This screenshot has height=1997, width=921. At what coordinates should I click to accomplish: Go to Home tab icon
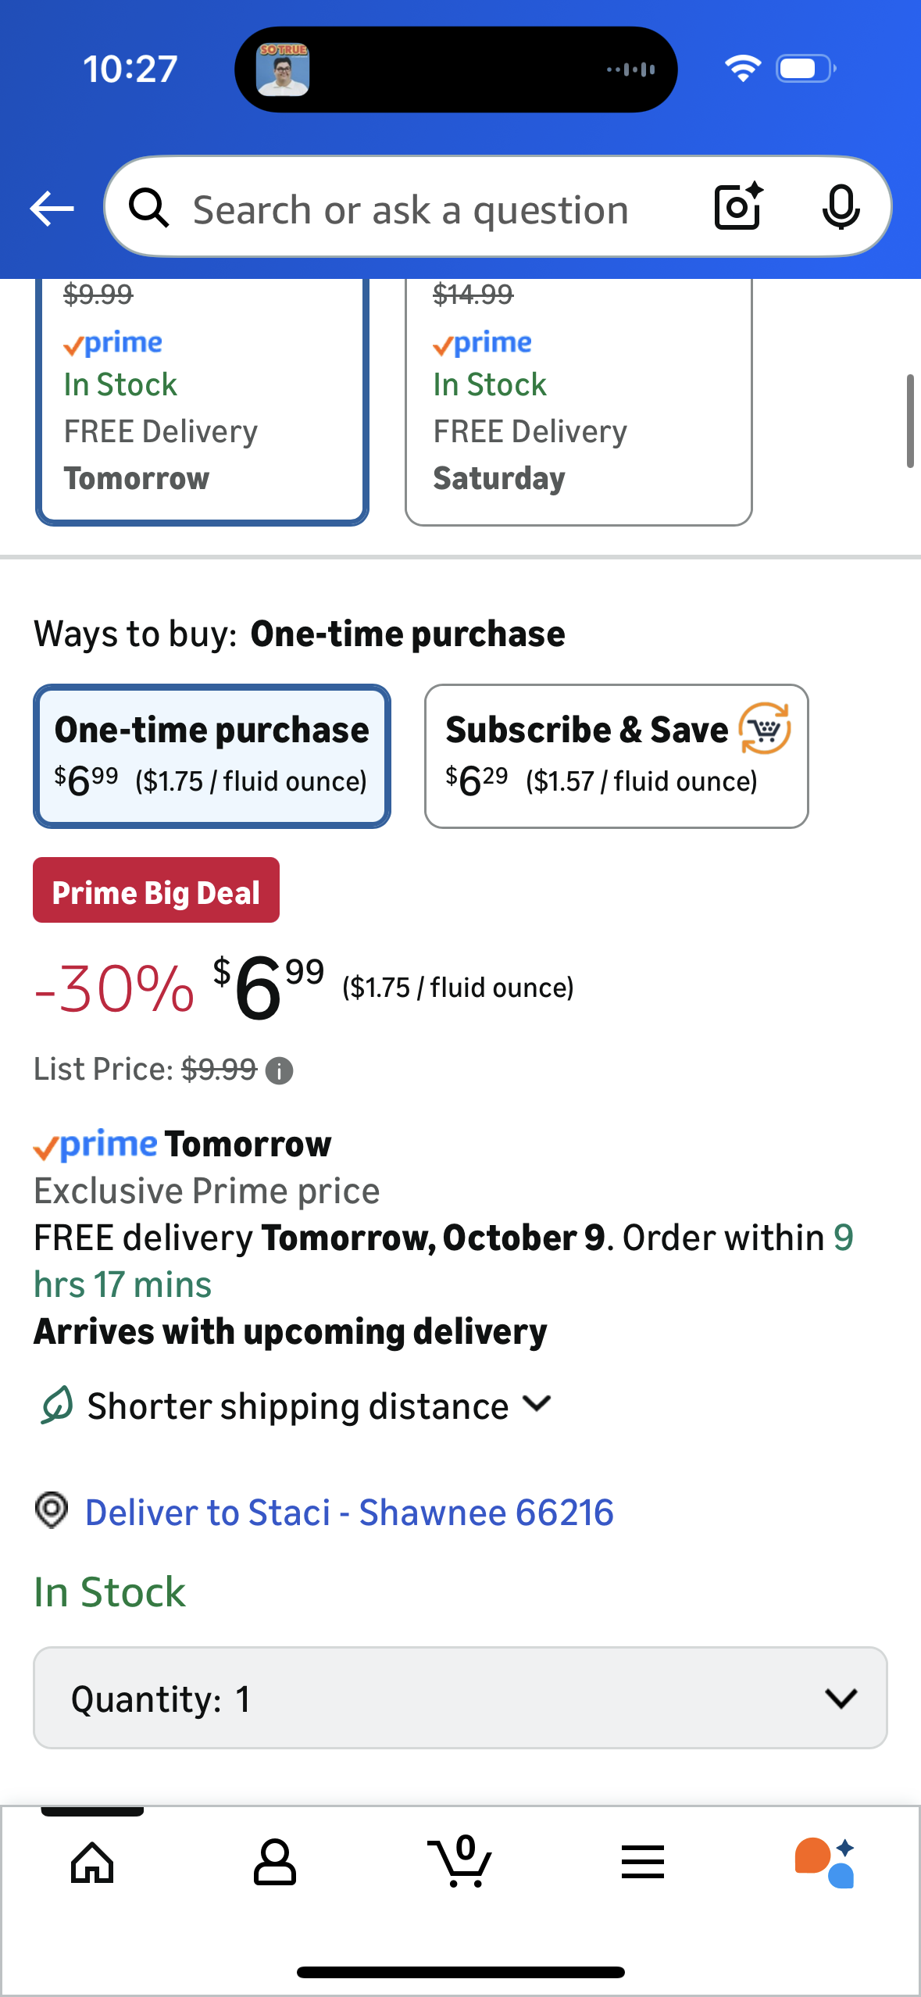(92, 1863)
